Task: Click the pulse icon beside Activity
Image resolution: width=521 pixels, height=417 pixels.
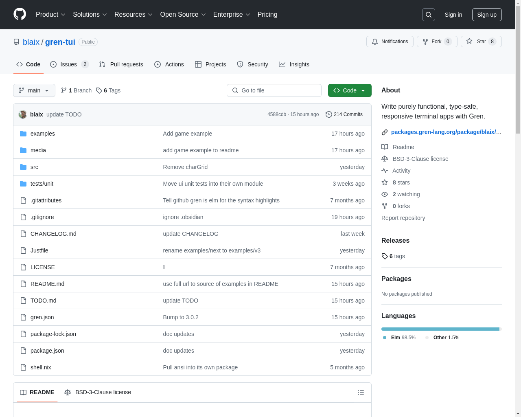Action: point(385,171)
